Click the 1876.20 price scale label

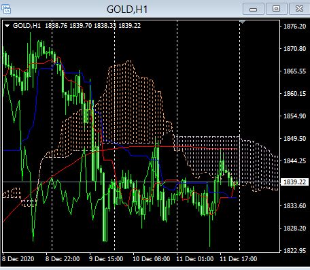pos(295,27)
